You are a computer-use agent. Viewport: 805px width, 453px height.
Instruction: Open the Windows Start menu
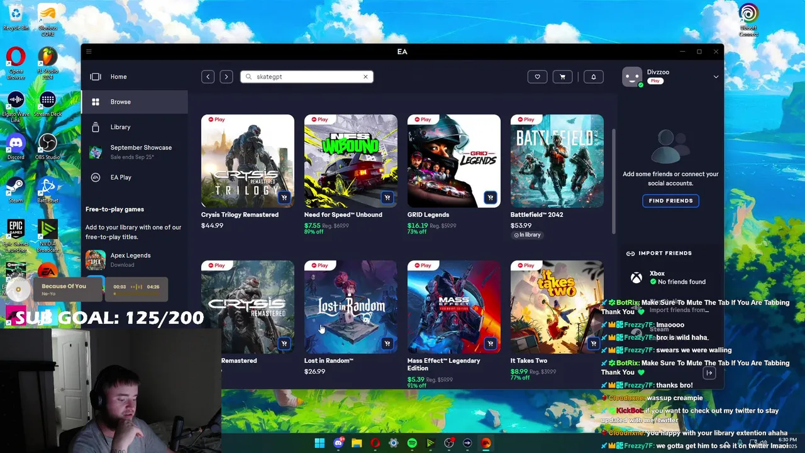coord(319,443)
